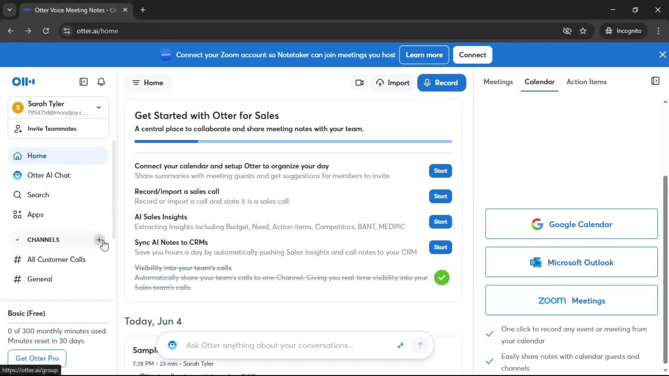The image size is (669, 376).
Task: Click the green completed checkmark
Action: click(x=441, y=278)
